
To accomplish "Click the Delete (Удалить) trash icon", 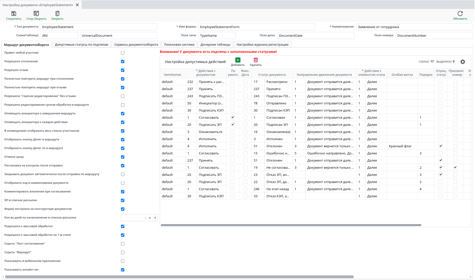I will 255,60.
